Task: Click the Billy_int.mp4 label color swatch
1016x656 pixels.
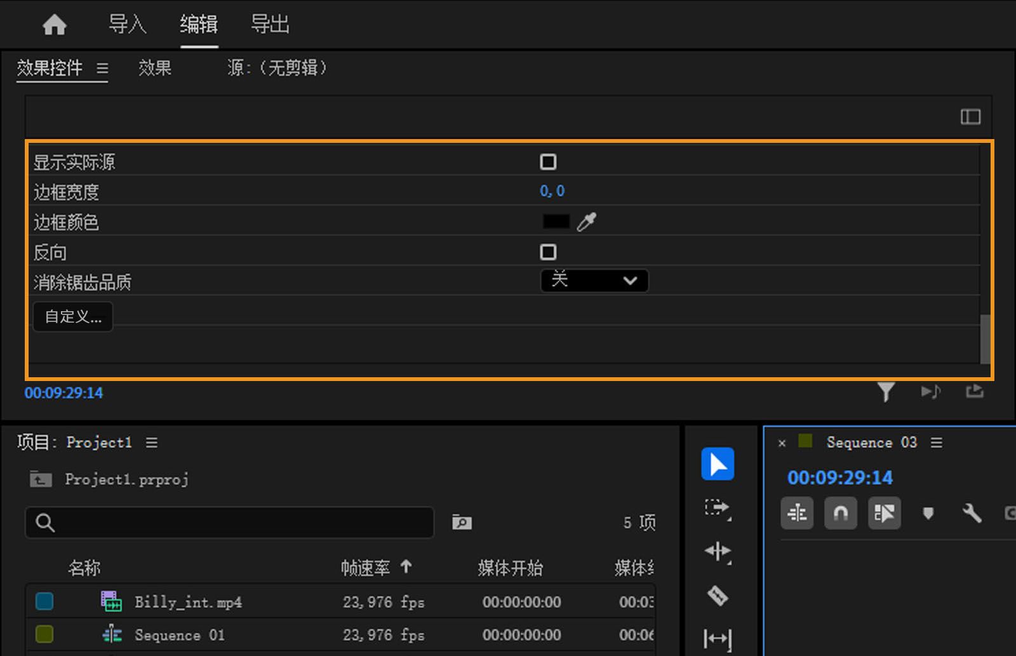Action: tap(44, 601)
